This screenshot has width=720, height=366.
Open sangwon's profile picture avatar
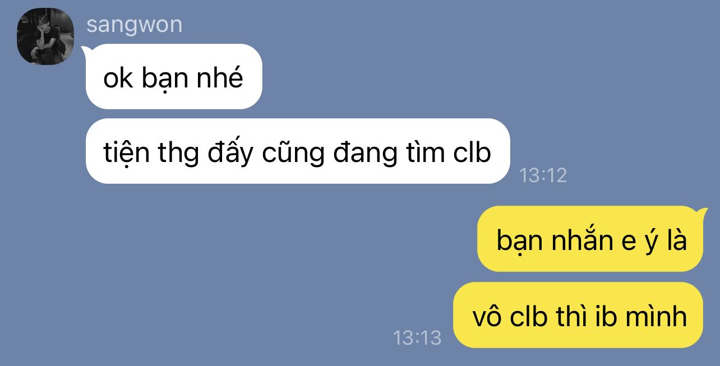[45, 36]
